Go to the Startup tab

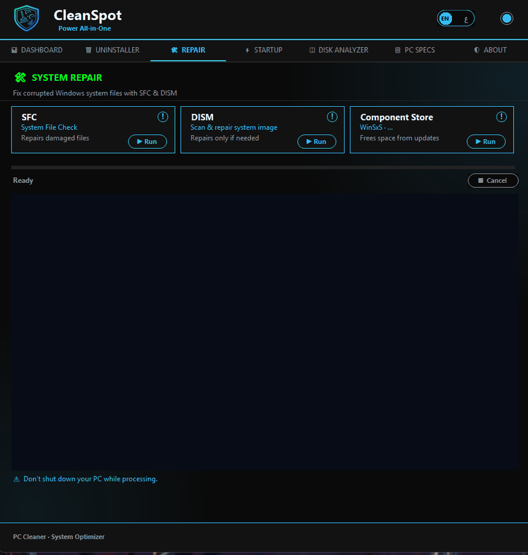click(x=264, y=50)
